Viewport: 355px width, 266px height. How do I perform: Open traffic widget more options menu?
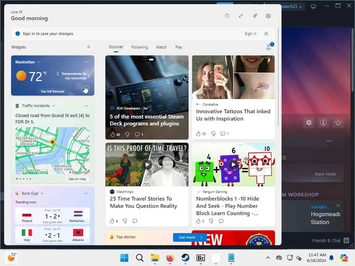pos(86,106)
